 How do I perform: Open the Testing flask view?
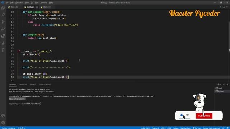click(3, 43)
